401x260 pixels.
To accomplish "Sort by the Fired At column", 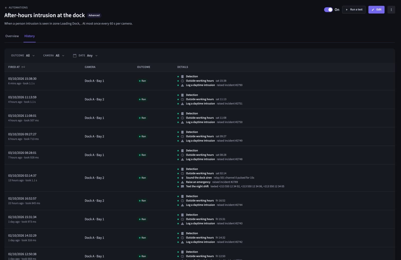I will pyautogui.click(x=17, y=67).
